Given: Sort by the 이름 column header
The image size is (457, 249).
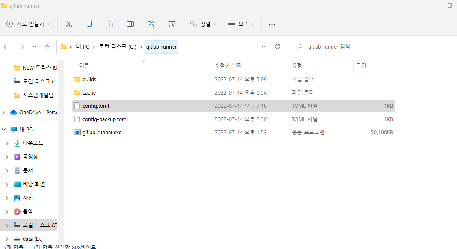Looking at the screenshot, I should click(84, 65).
